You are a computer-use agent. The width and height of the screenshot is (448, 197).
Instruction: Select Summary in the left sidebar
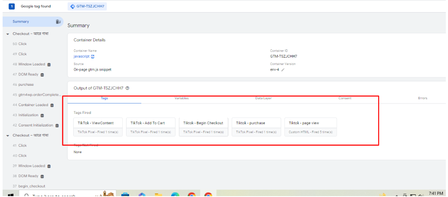tap(21, 22)
